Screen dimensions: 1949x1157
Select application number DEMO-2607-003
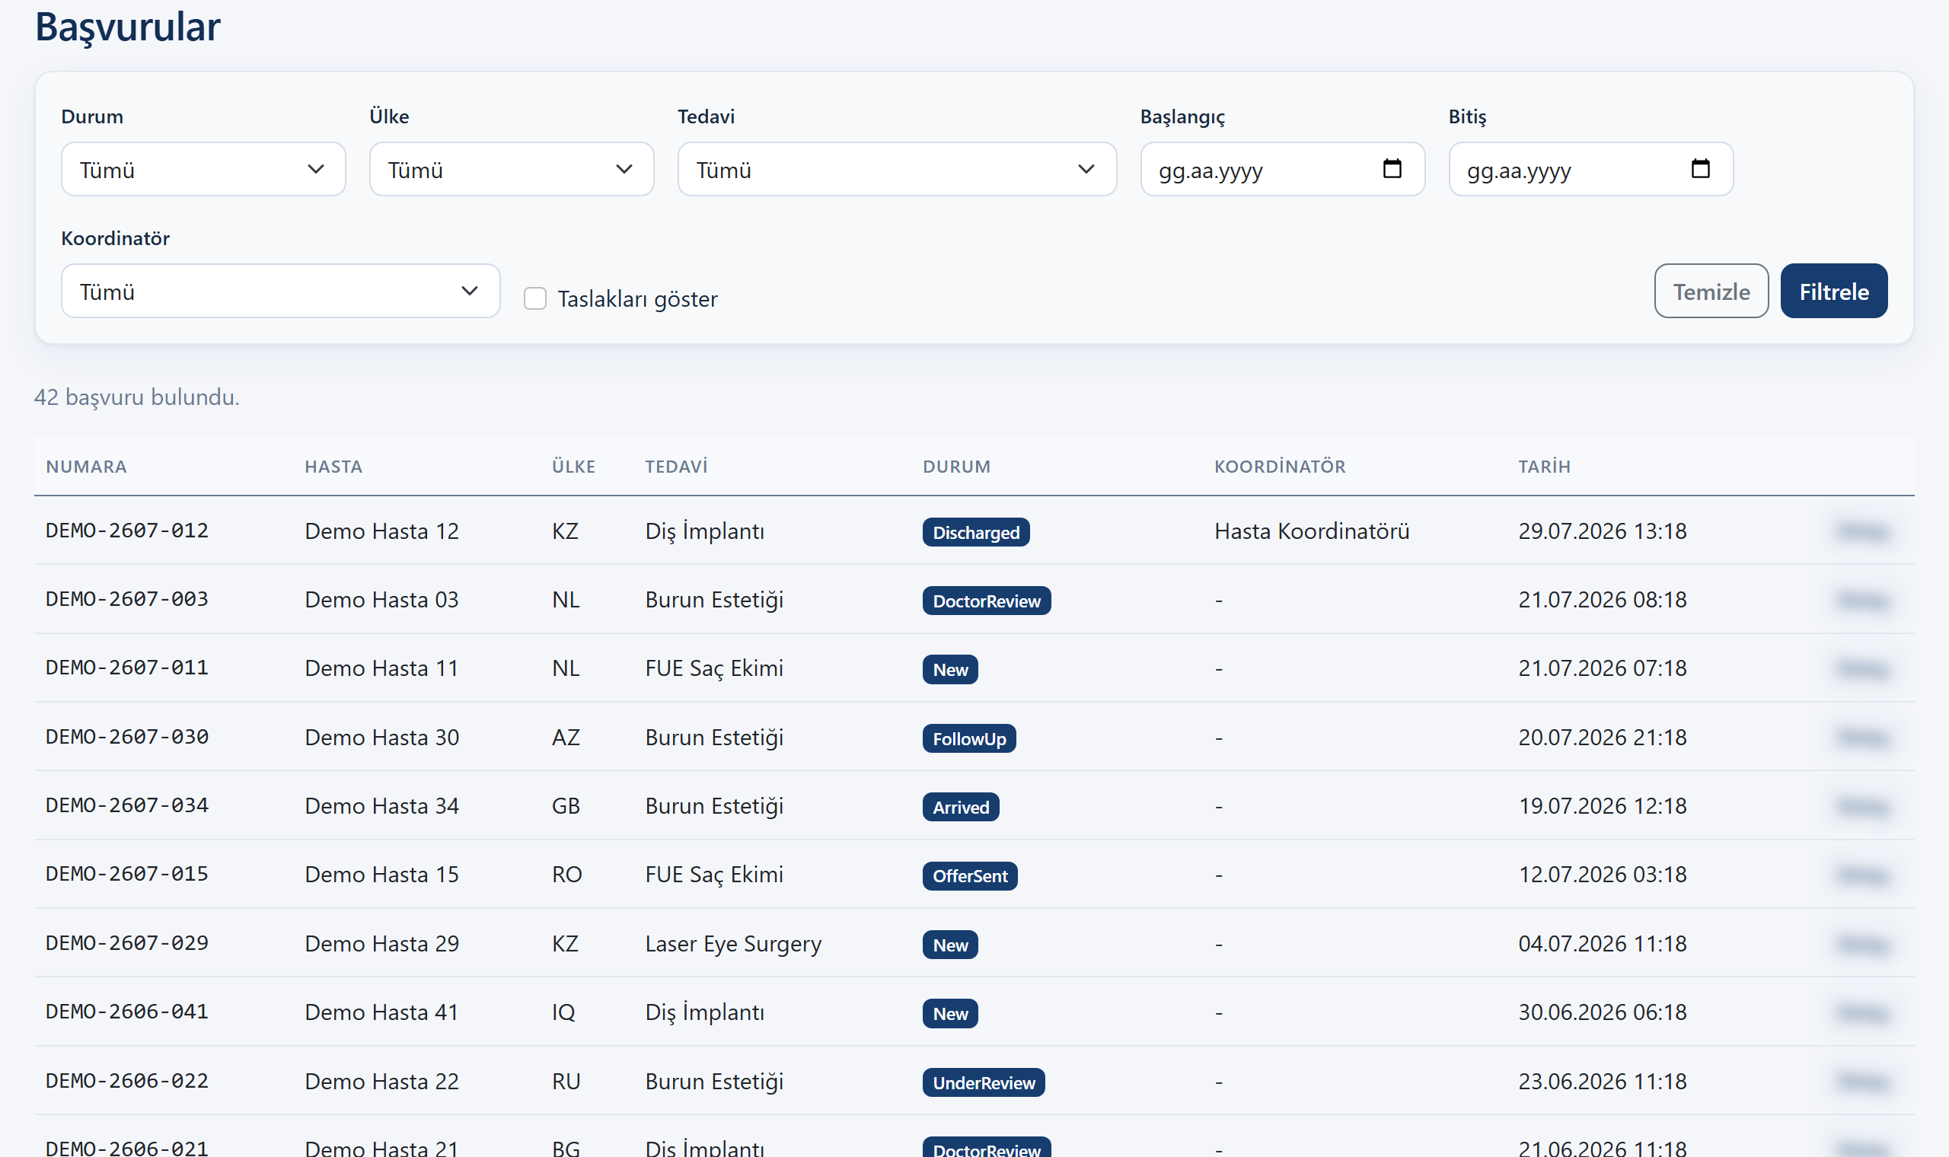pyautogui.click(x=127, y=600)
